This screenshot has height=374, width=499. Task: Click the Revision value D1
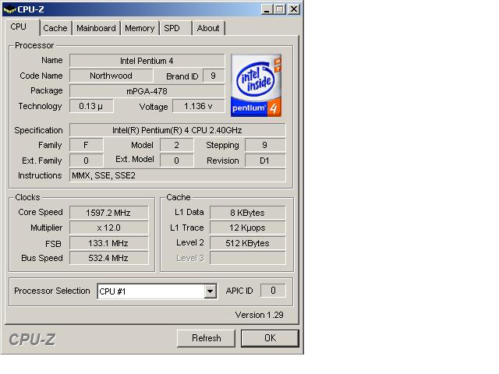coord(265,161)
